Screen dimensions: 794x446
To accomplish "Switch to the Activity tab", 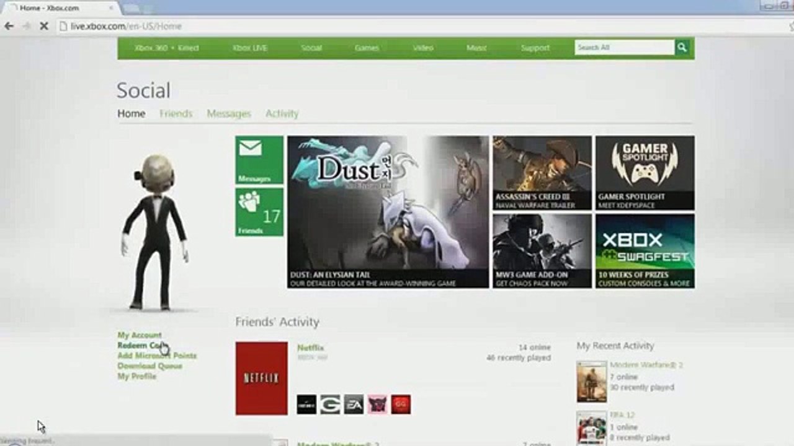I will [282, 113].
